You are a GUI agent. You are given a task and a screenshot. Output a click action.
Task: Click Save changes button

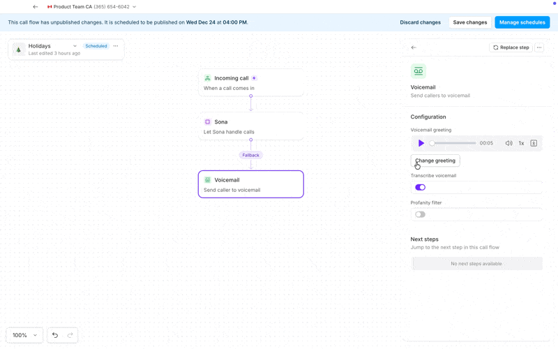(x=469, y=22)
